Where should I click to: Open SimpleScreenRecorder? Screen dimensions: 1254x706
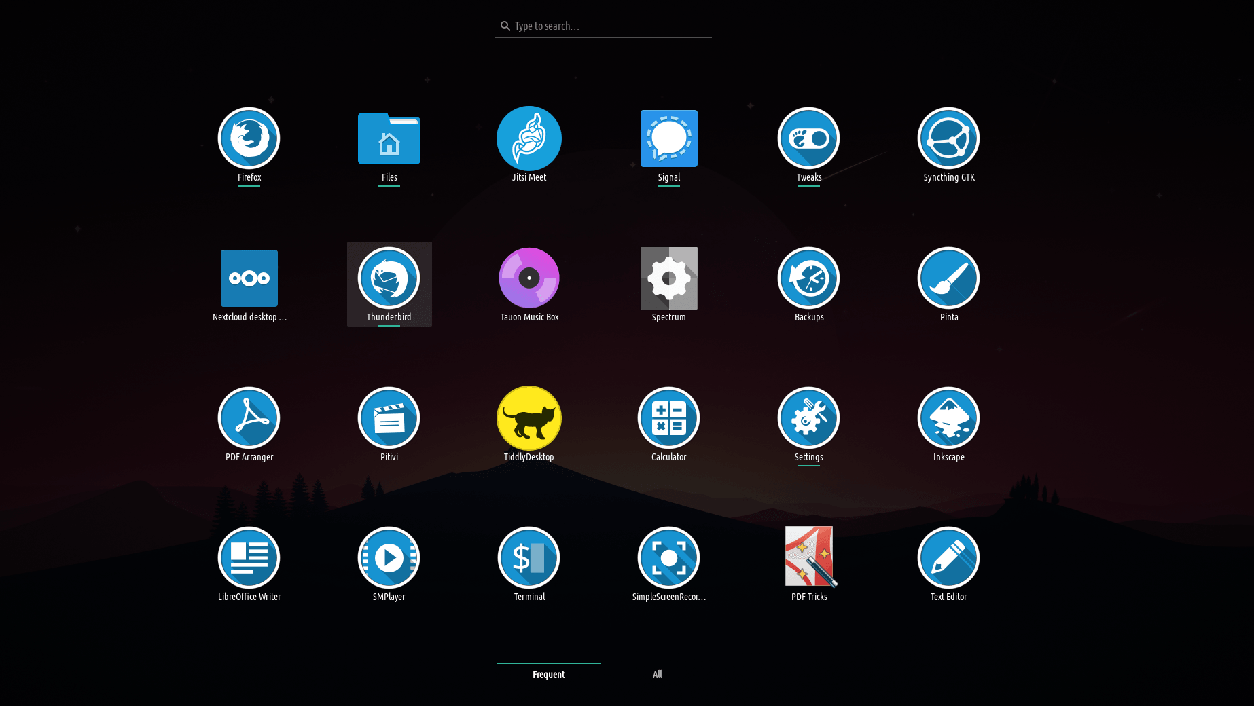pos(668,558)
